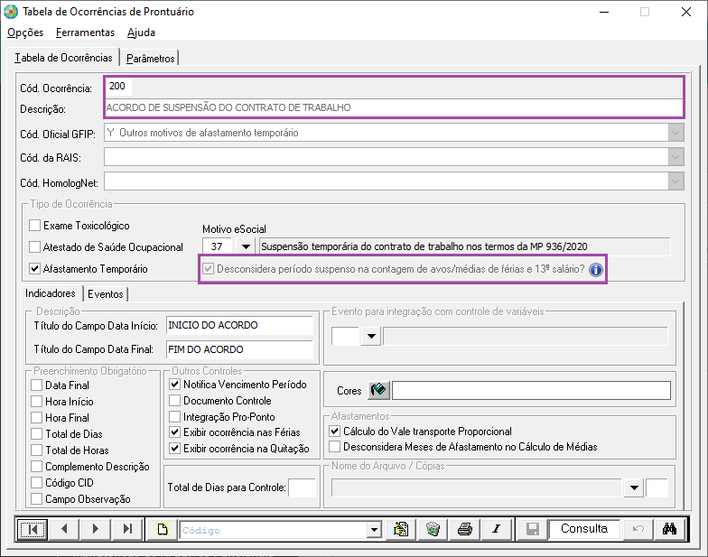The width and height of the screenshot is (708, 557).
Task: Uncheck Afastamento Temporário
Action: coord(34,269)
